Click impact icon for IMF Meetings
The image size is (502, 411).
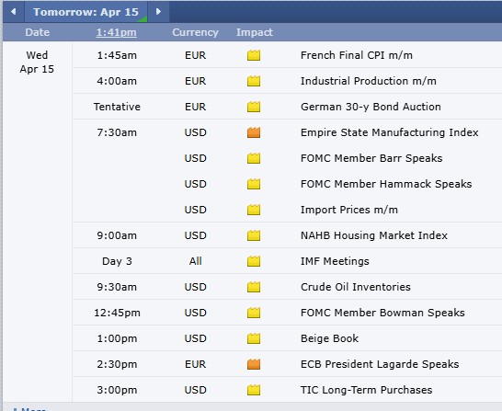[x=254, y=261]
